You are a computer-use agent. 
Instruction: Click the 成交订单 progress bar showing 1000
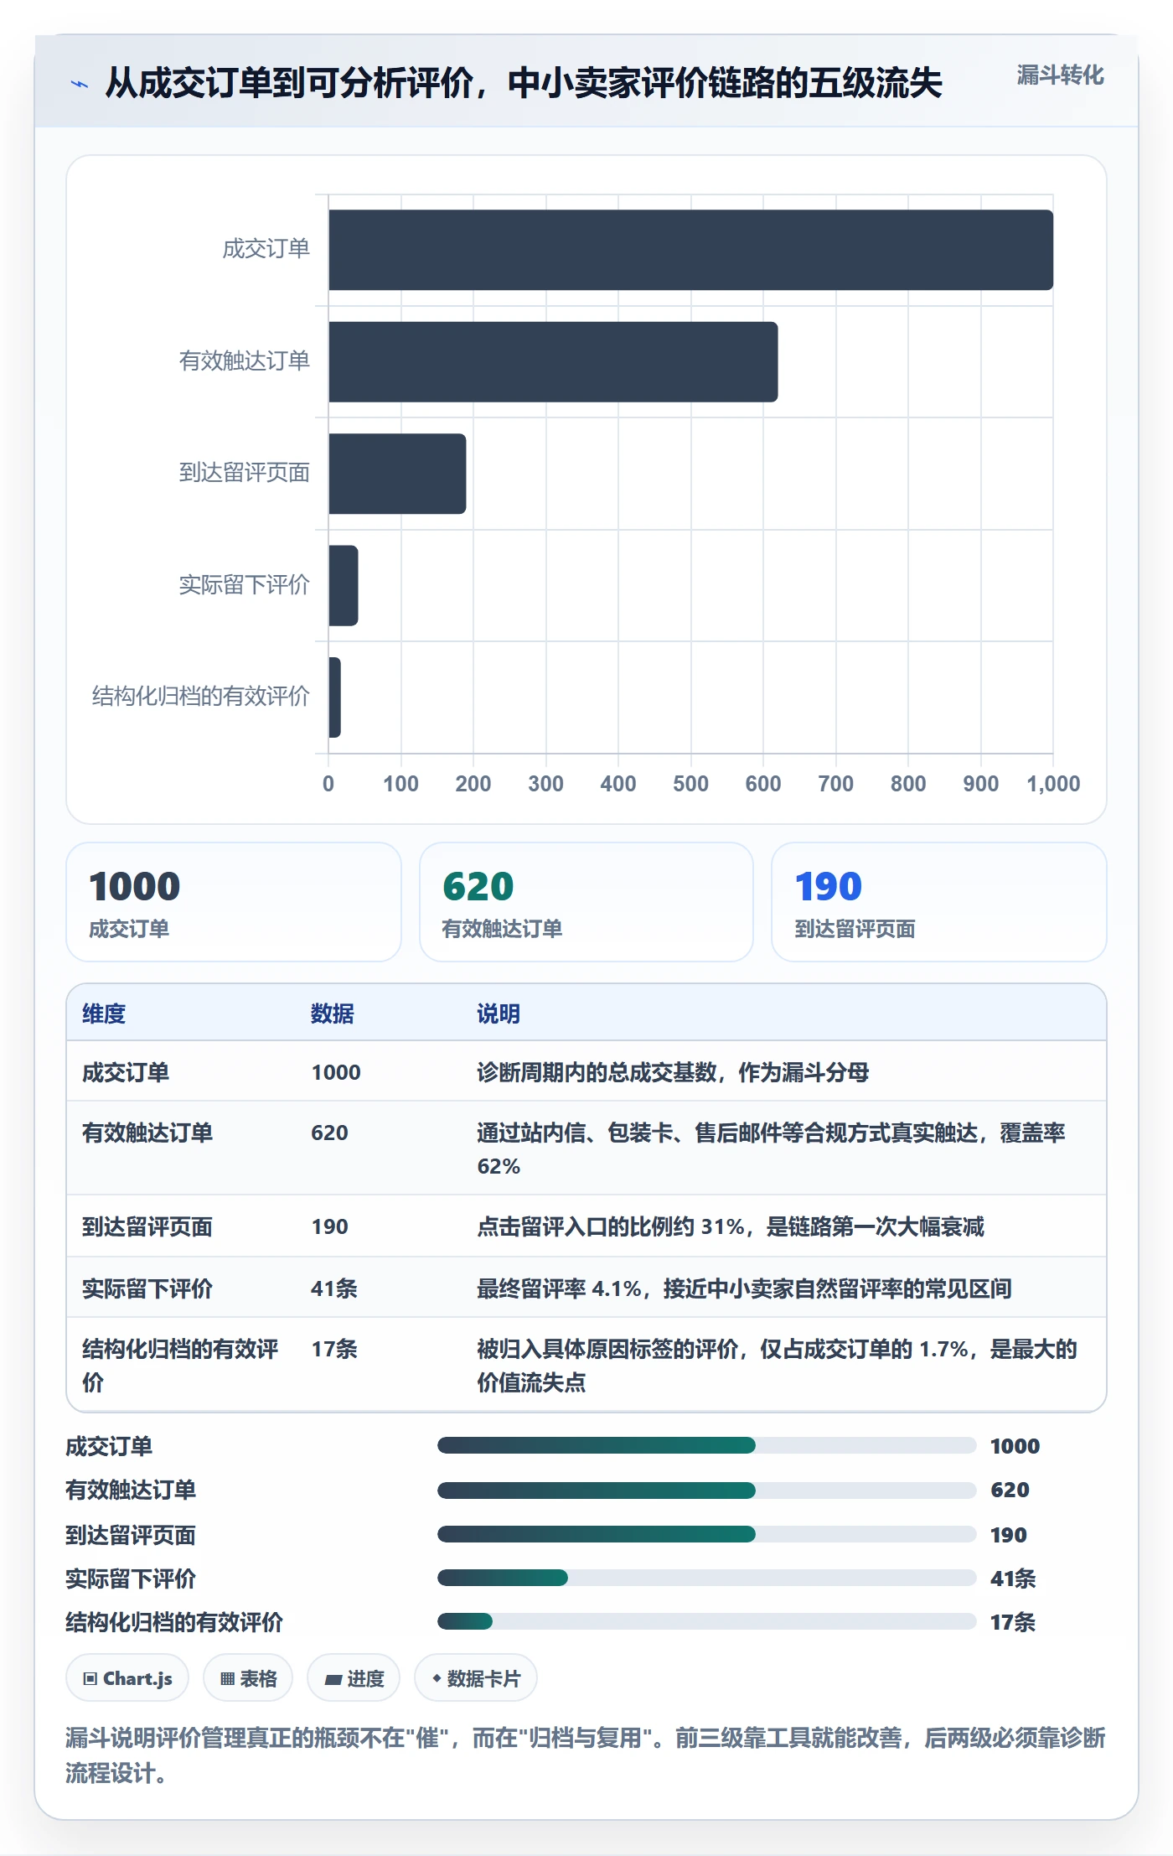click(x=706, y=1445)
